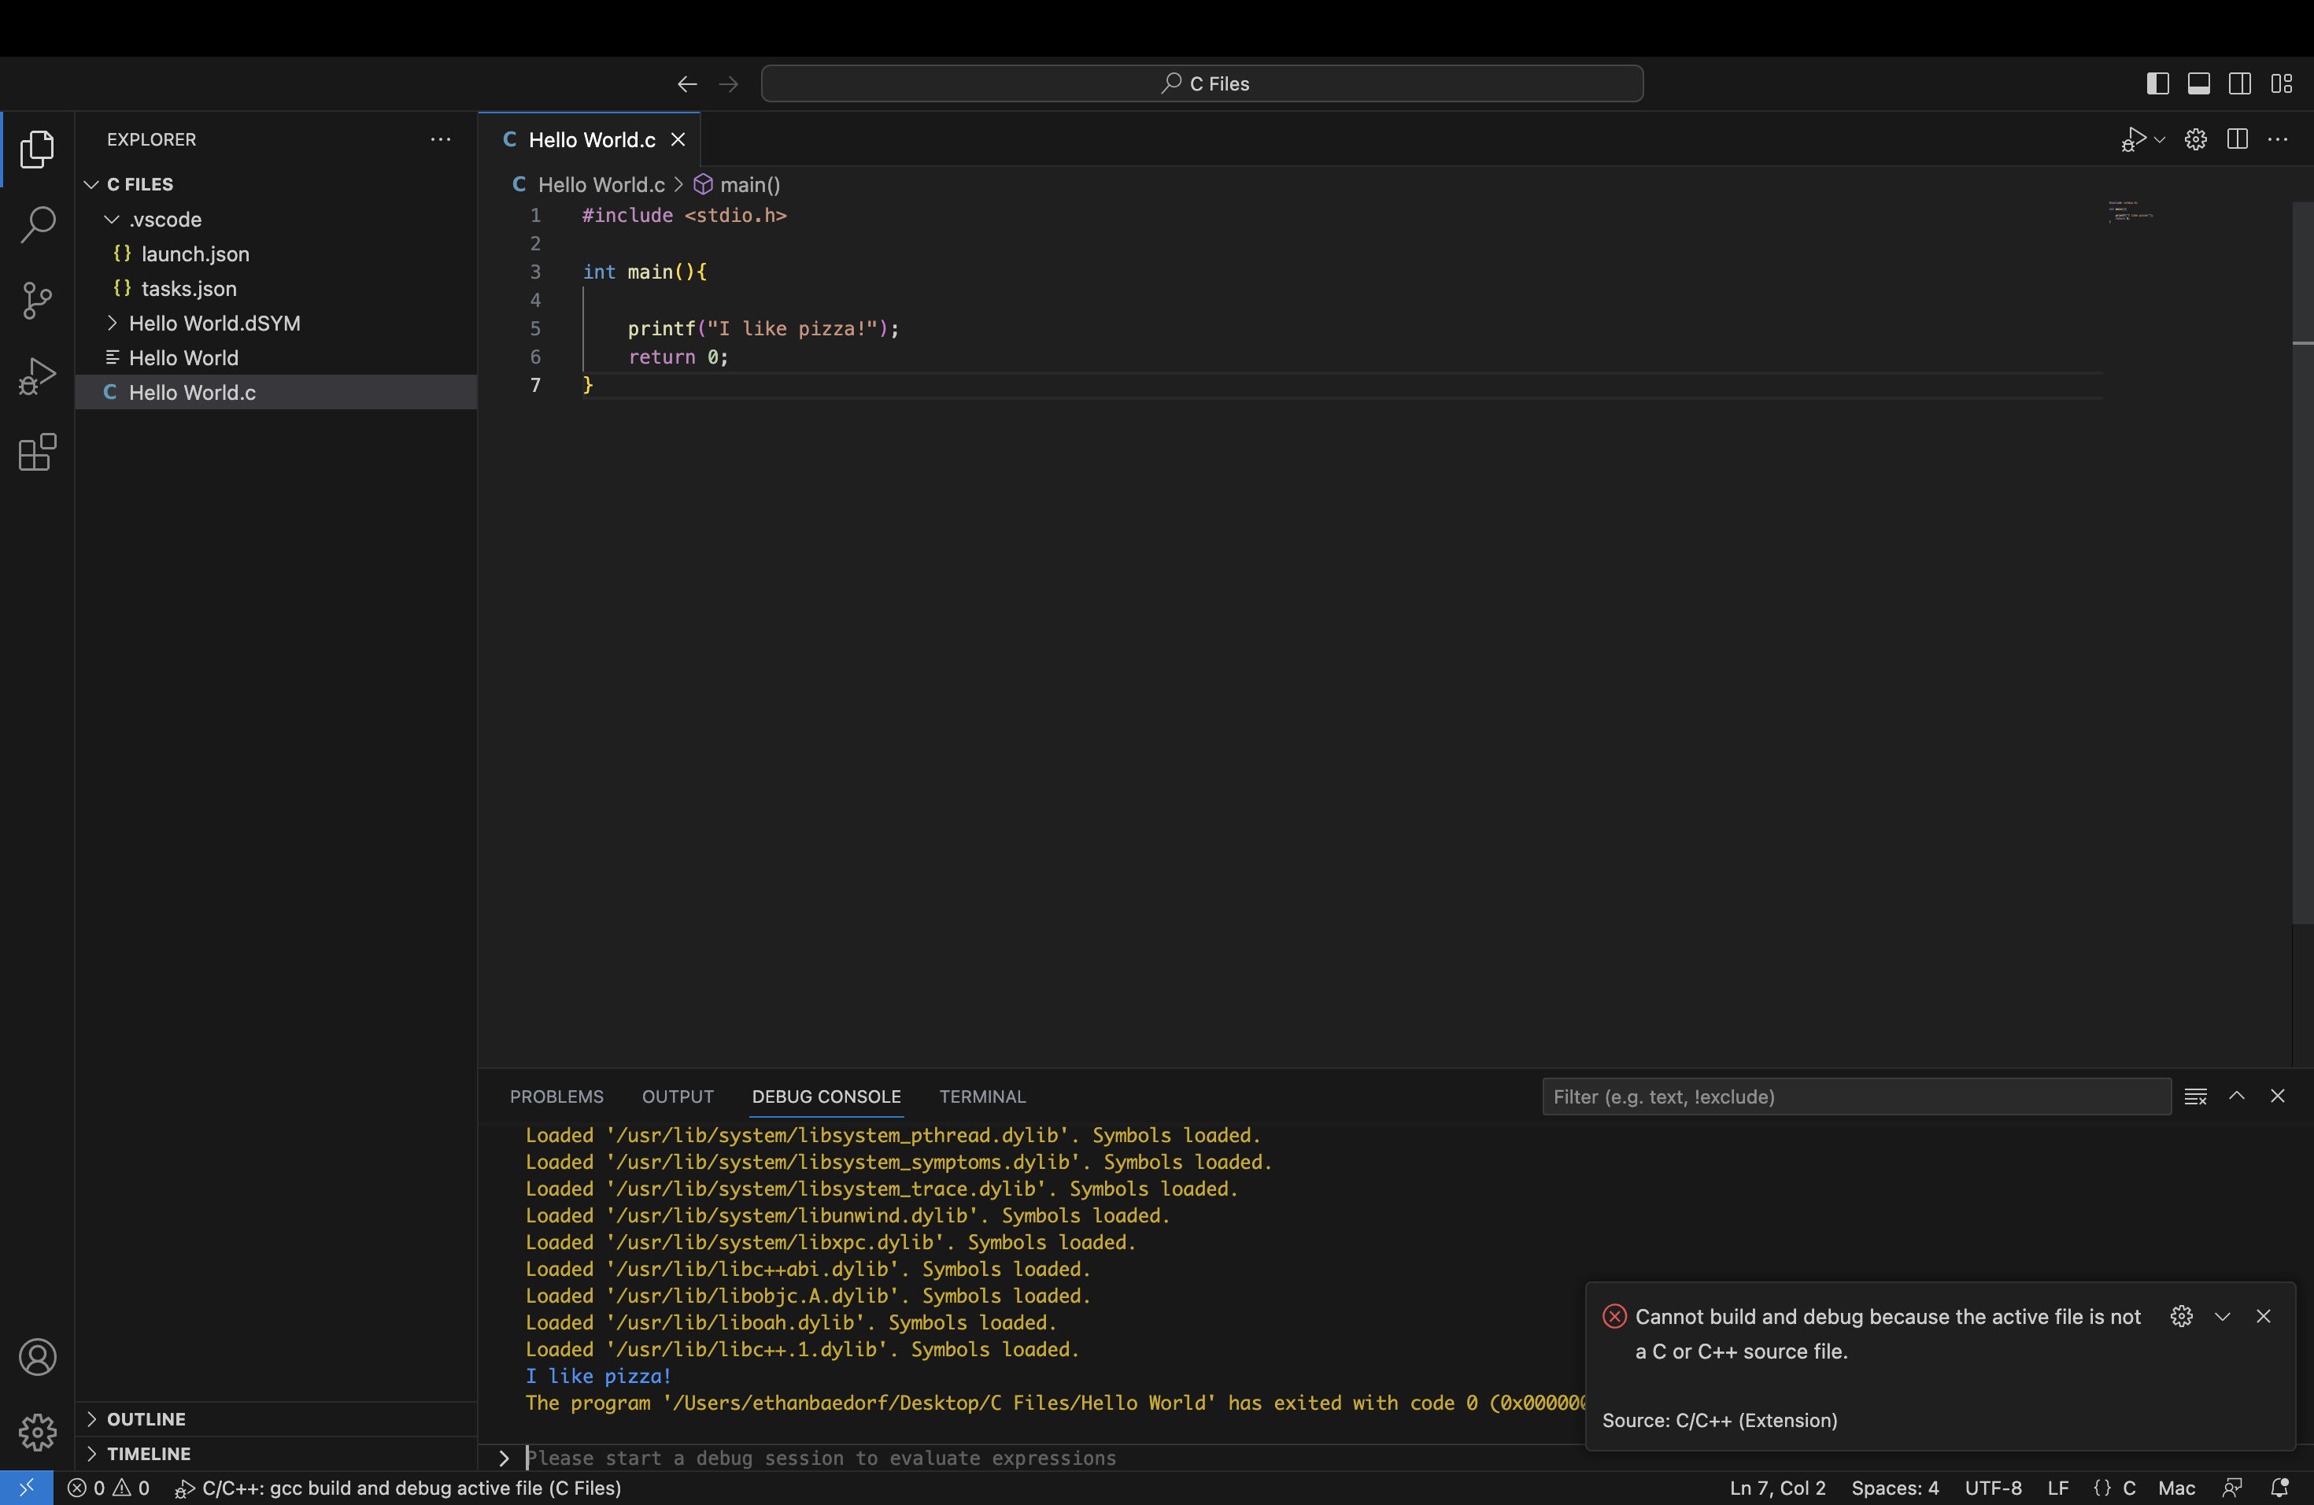
Task: Clear the Debug Console output
Action: tap(2195, 1096)
